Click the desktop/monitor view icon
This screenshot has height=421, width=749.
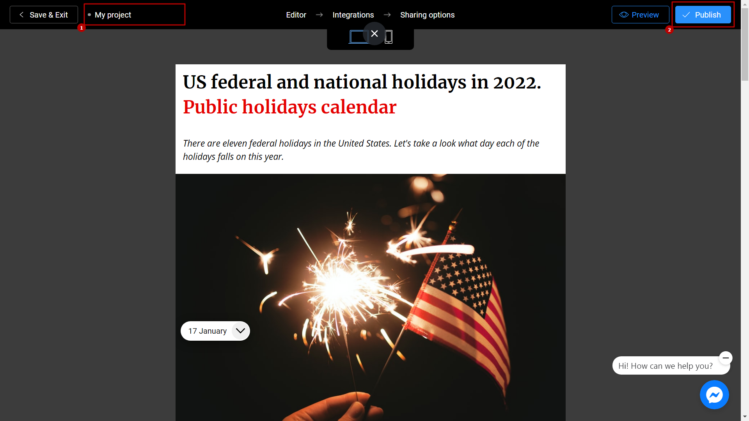(x=359, y=37)
